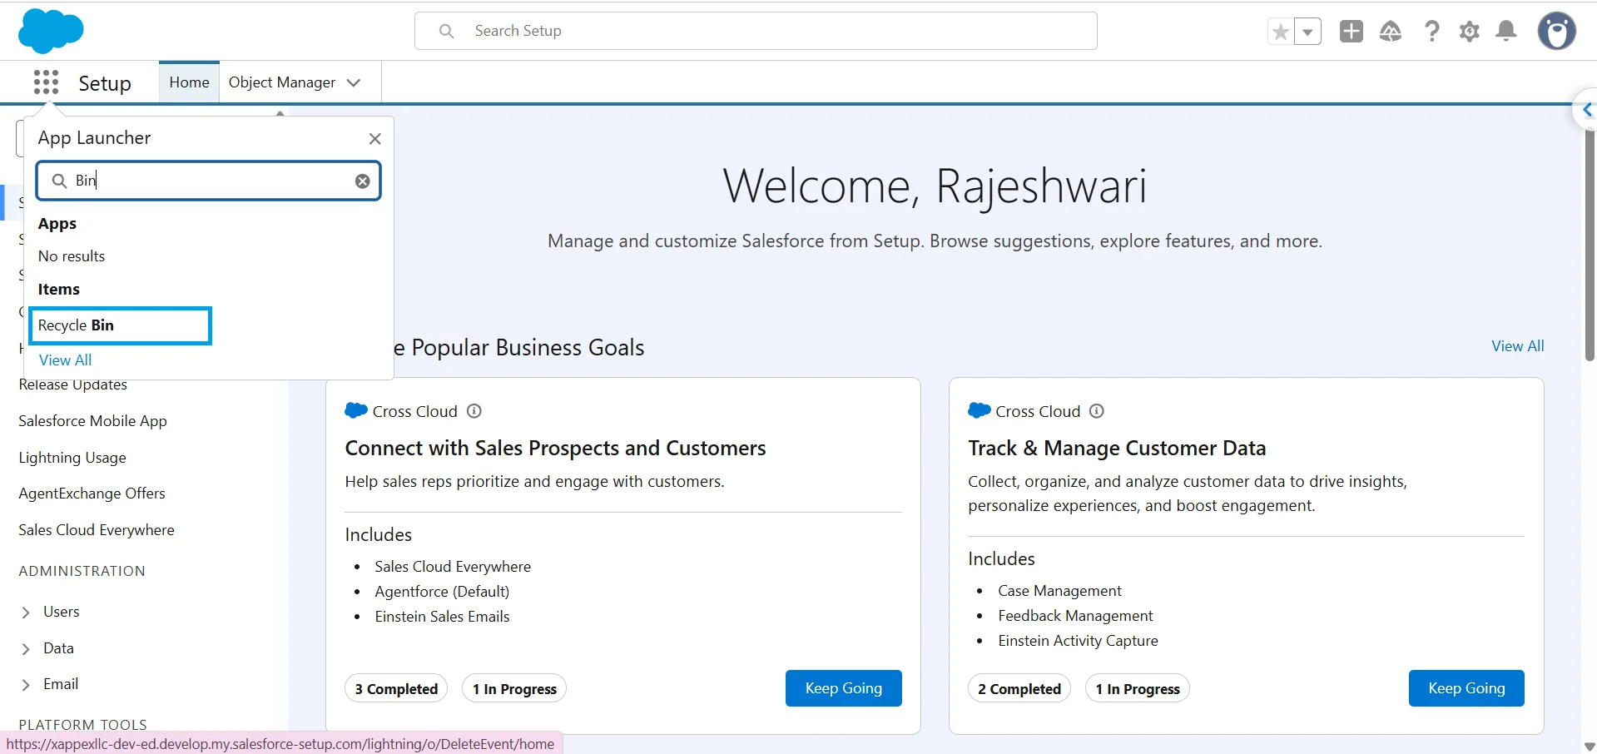Image resolution: width=1597 pixels, height=754 pixels.
Task: Click View All business goals link
Action: [1517, 346]
